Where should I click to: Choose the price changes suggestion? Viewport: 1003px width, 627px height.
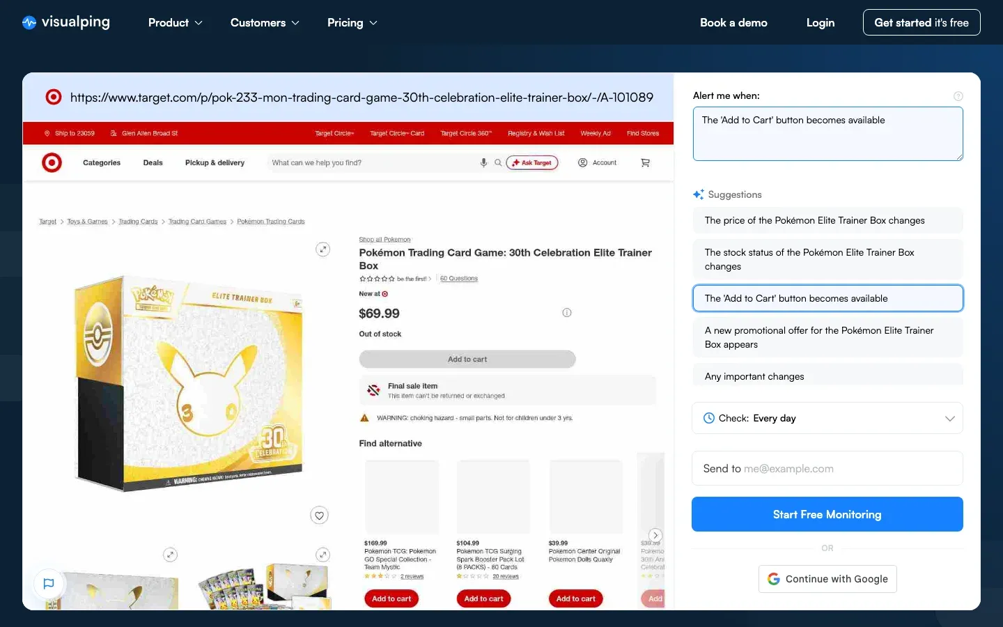[827, 220]
